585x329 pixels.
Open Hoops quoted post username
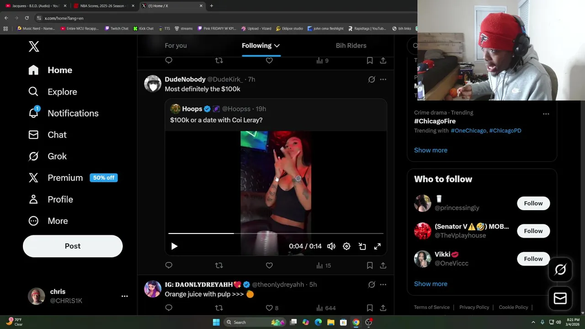(192, 109)
